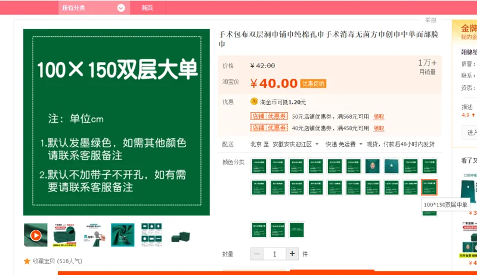The height and width of the screenshot is (275, 477).
Task: Select the first swatch in the bottom 颜色分类 row
Action: click(x=259, y=230)
